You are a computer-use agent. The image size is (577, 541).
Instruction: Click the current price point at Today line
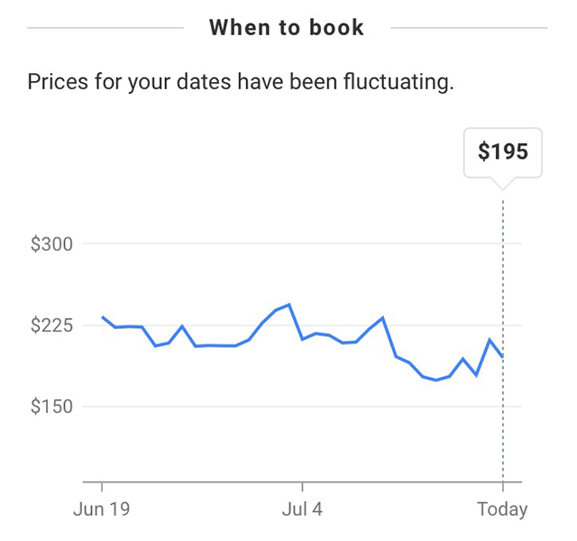coord(503,357)
